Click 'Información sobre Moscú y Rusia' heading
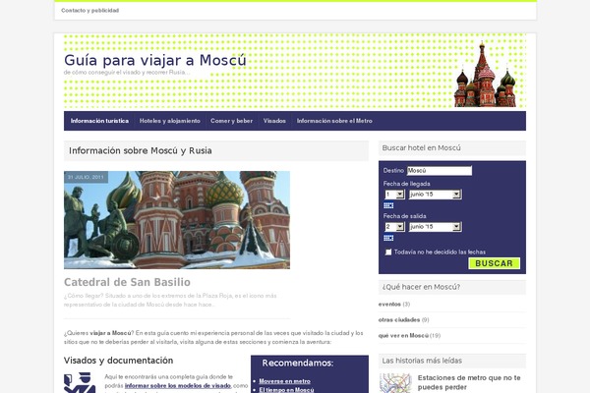 141,150
